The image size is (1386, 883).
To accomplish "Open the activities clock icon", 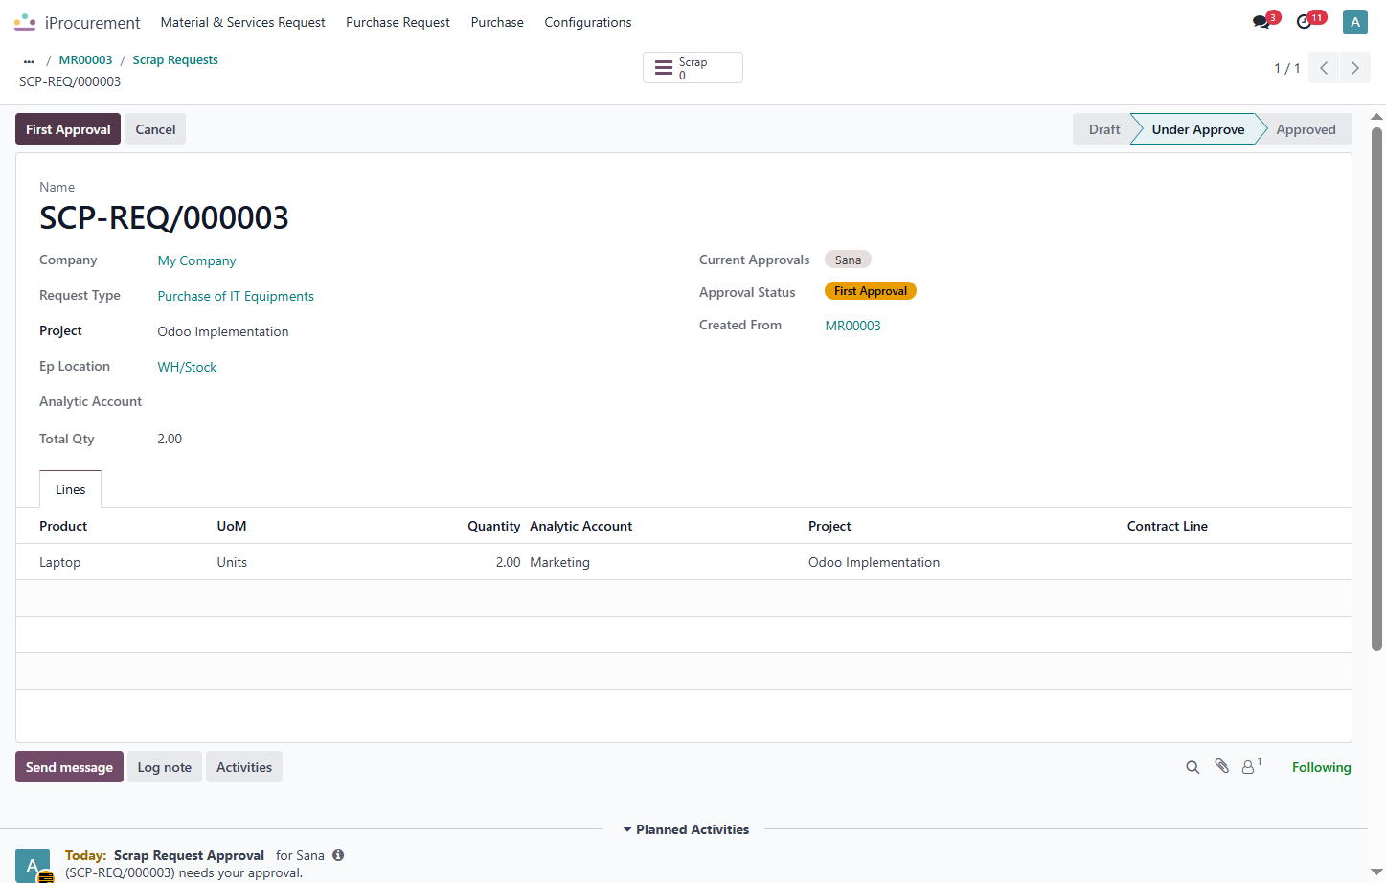I will (1304, 22).
